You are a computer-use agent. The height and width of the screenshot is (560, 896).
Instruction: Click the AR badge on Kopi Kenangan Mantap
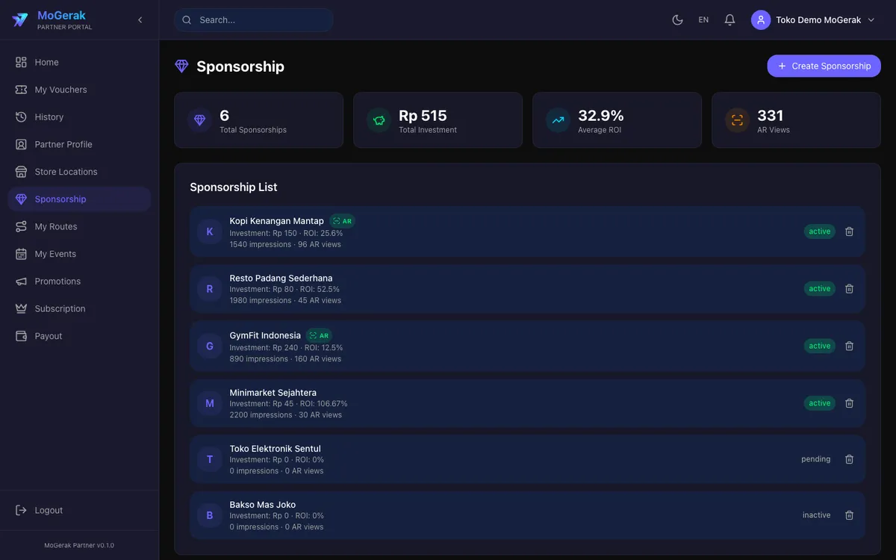(342, 221)
